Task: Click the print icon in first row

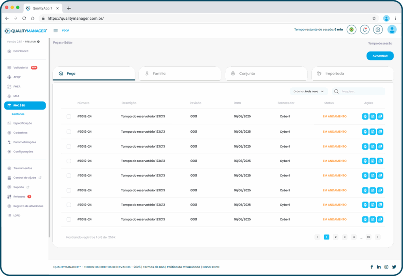Action: click(x=365, y=117)
